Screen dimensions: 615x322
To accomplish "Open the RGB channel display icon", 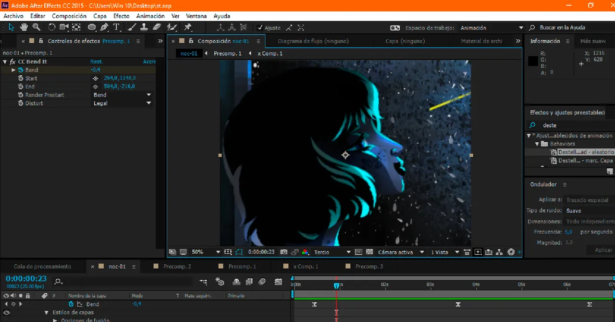I will point(305,252).
